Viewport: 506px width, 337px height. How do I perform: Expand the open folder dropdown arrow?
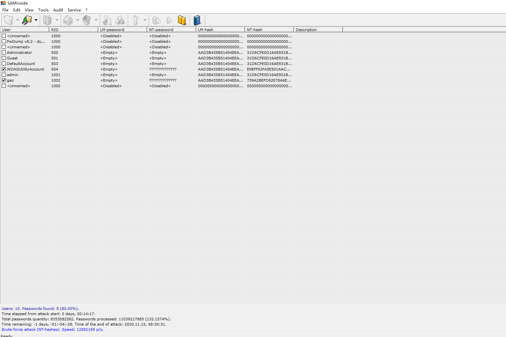tap(18, 20)
